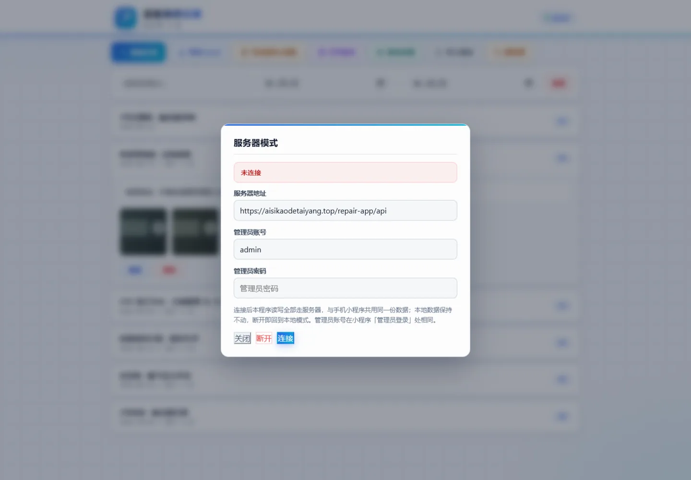Click the help text starting with 连接后本程序
This screenshot has height=480, width=691.
(x=343, y=315)
